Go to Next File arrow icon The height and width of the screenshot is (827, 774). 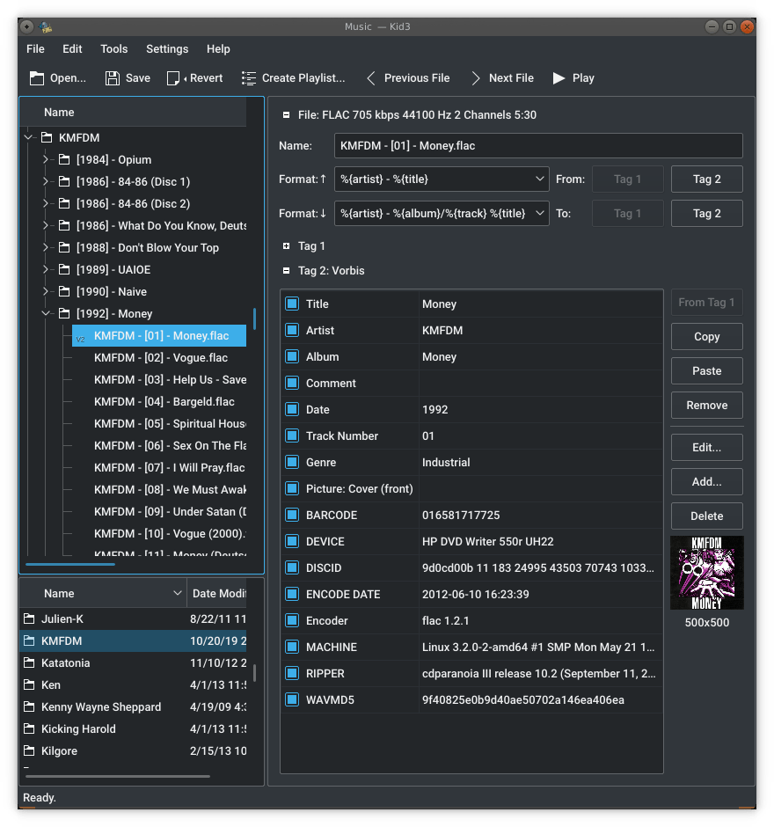click(x=476, y=78)
